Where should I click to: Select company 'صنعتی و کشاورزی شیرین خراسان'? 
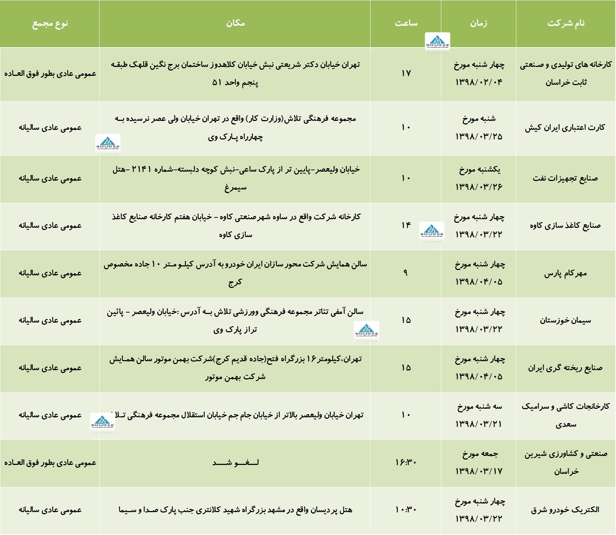tap(566, 463)
